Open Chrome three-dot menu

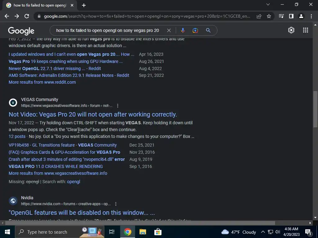[311, 16]
